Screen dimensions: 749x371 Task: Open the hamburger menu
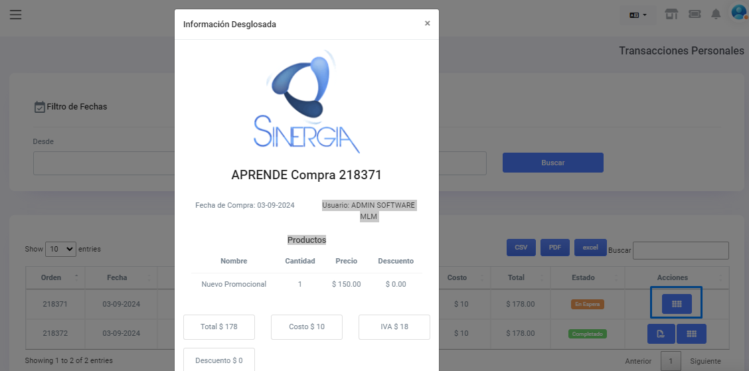15,15
